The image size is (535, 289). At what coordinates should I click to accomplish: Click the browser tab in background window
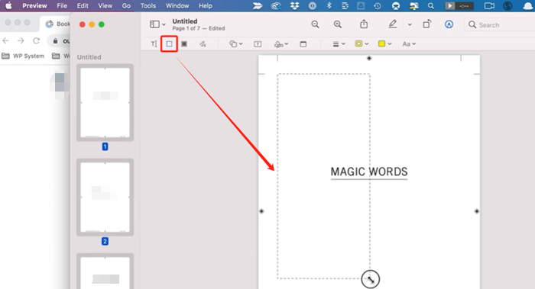[x=57, y=24]
